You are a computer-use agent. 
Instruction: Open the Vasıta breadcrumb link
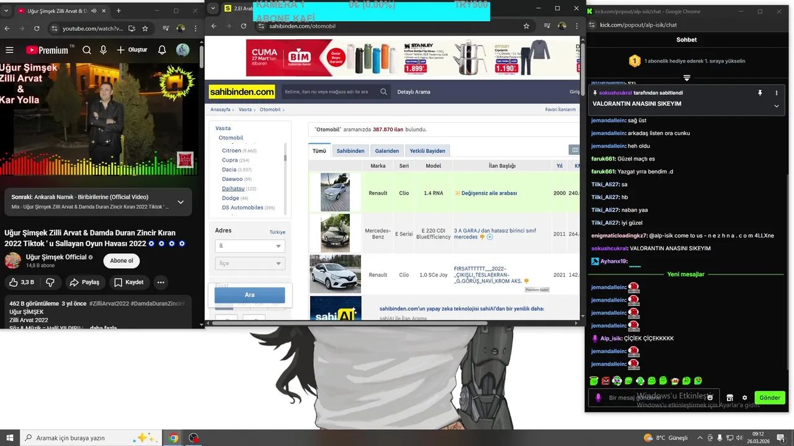[245, 110]
